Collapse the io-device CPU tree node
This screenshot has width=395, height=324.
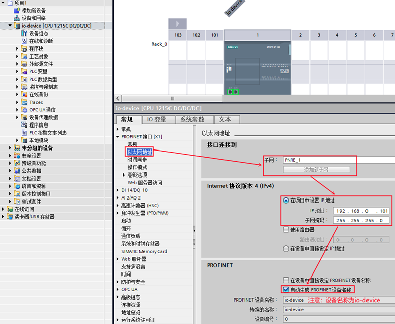pyautogui.click(x=10, y=26)
